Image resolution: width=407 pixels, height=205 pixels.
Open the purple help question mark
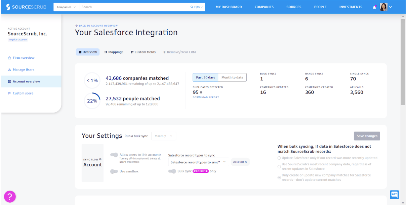coord(10,197)
